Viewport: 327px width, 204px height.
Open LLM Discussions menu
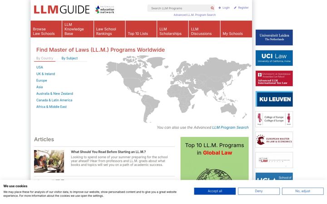click(204, 29)
